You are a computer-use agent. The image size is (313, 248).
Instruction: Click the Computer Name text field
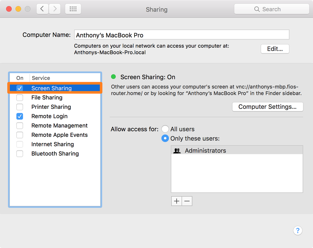(x=182, y=35)
